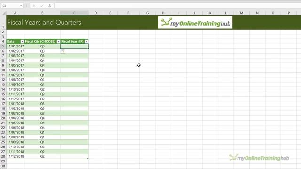The height and width of the screenshot is (169, 301).
Task: Select column D header
Action: click(x=95, y=13)
